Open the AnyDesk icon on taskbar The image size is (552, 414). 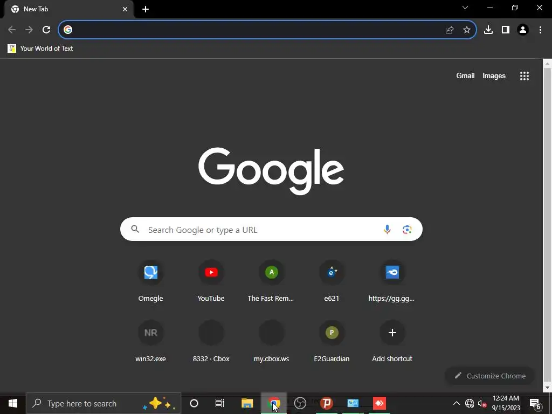(379, 403)
